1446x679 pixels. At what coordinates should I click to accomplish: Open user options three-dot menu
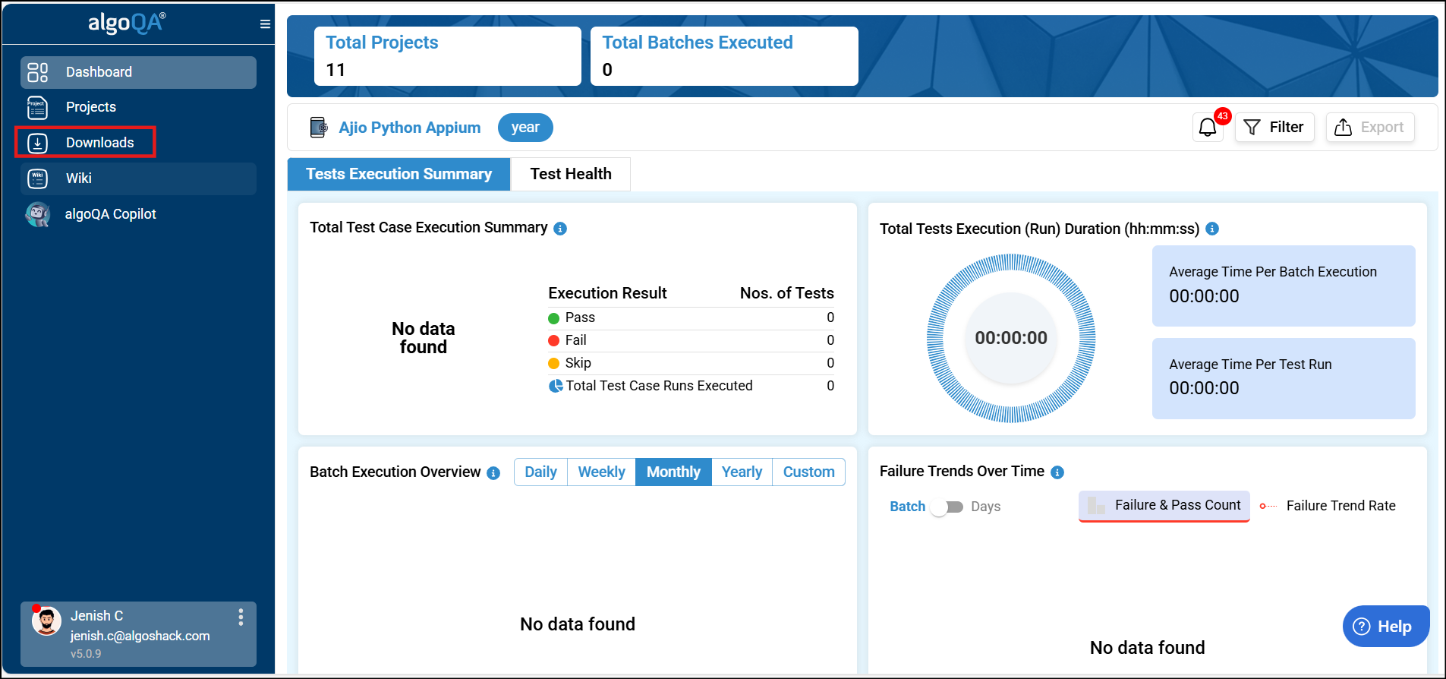click(241, 617)
